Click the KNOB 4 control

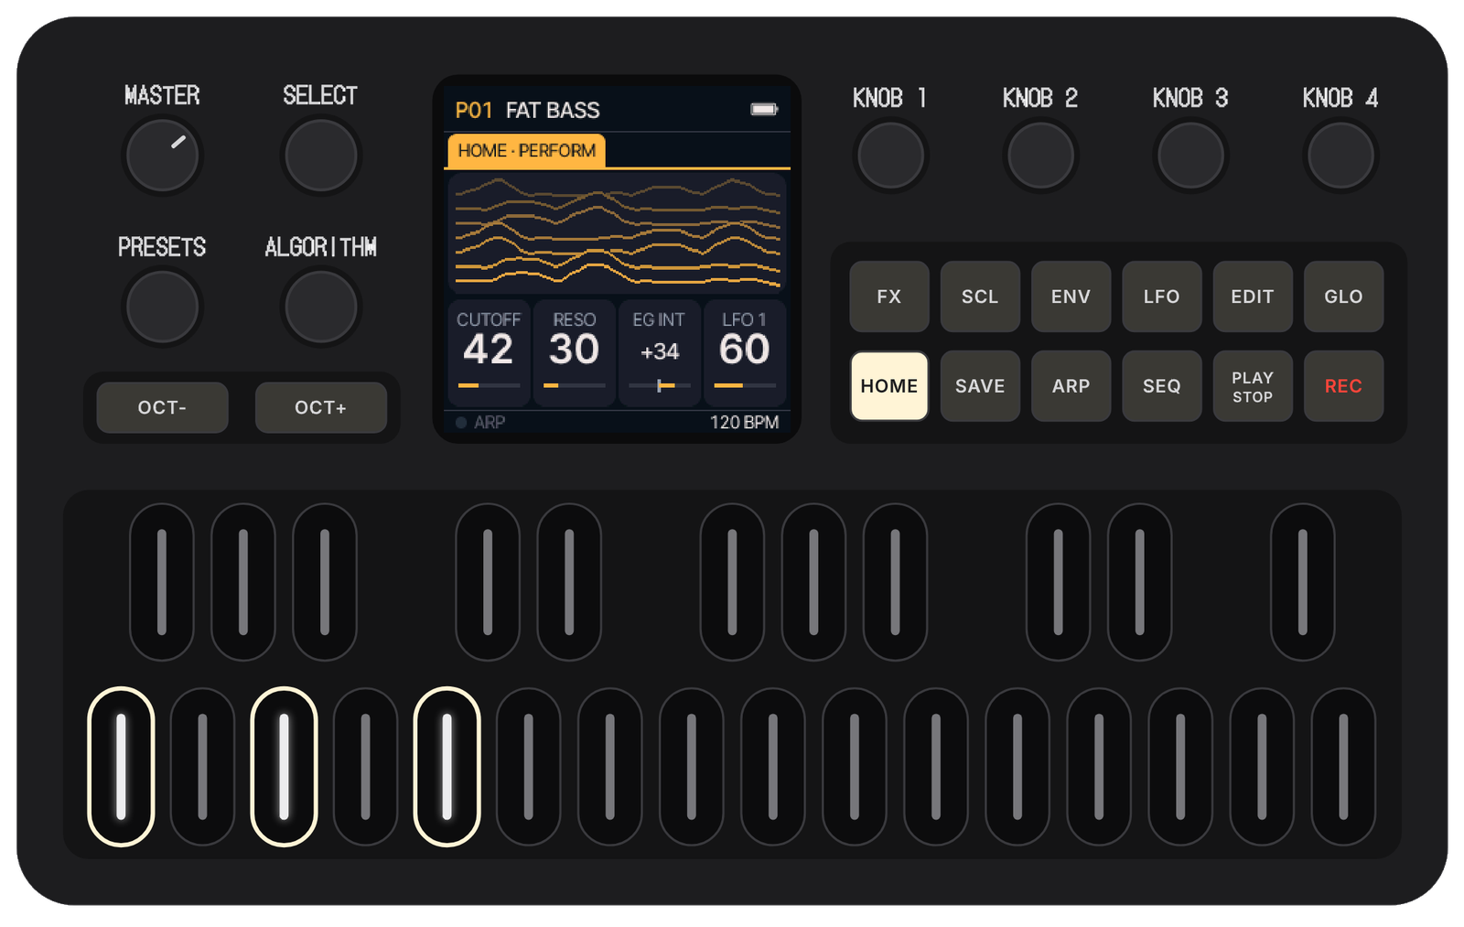click(x=1340, y=156)
